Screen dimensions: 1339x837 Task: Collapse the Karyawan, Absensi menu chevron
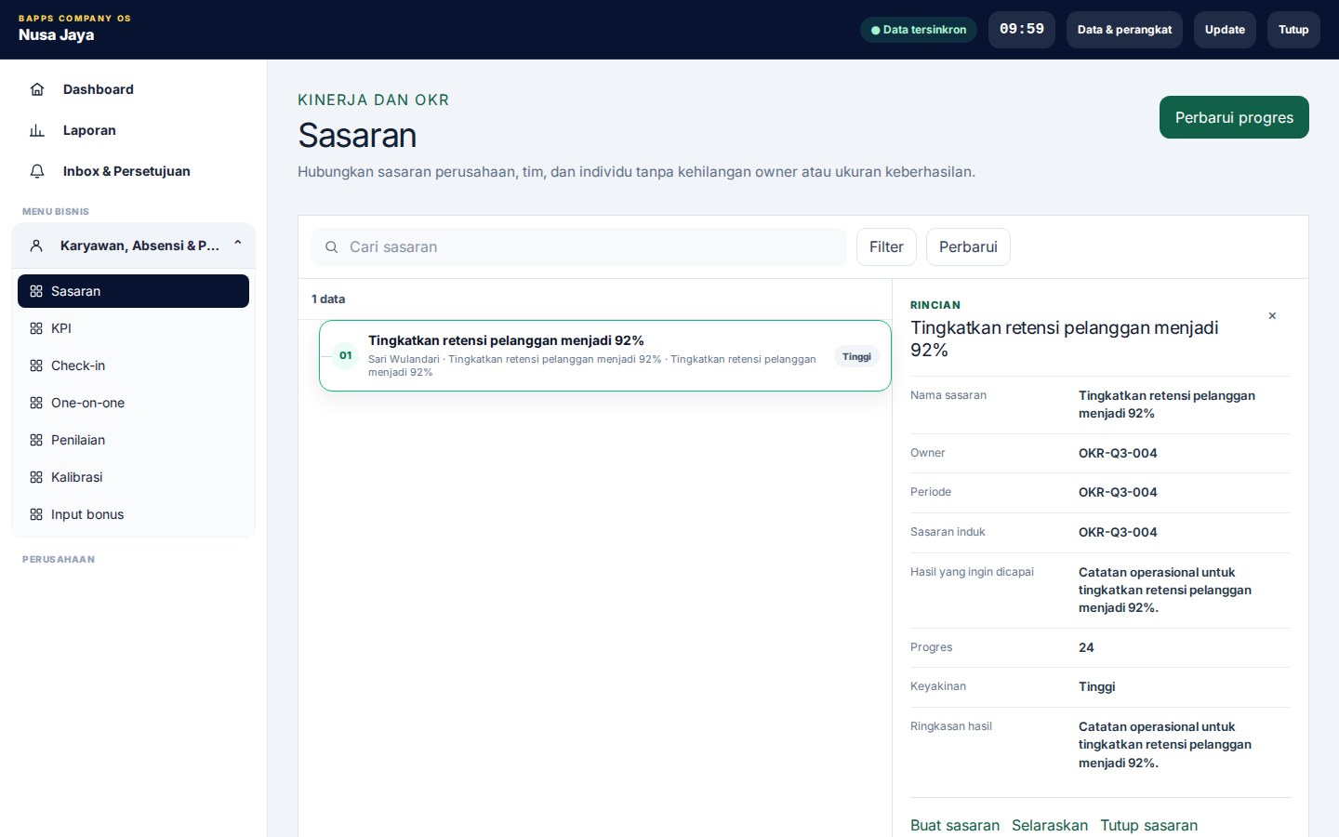coord(238,244)
